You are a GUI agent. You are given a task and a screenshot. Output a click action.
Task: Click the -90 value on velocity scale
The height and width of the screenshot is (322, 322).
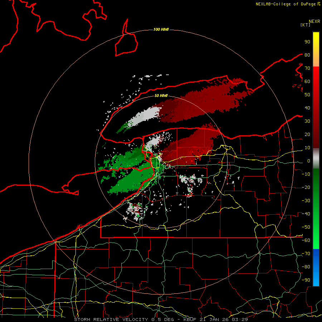[x=306, y=280]
